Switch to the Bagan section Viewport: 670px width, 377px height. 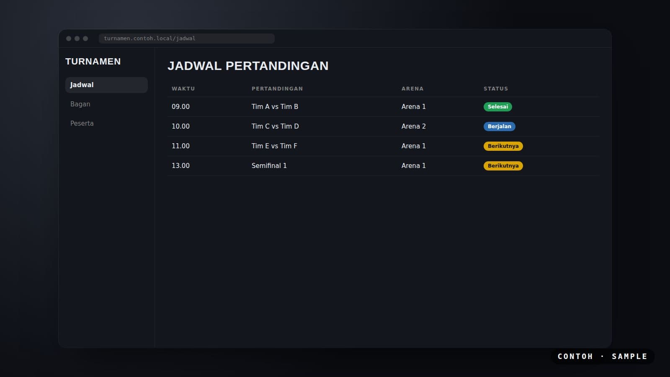[x=106, y=104]
